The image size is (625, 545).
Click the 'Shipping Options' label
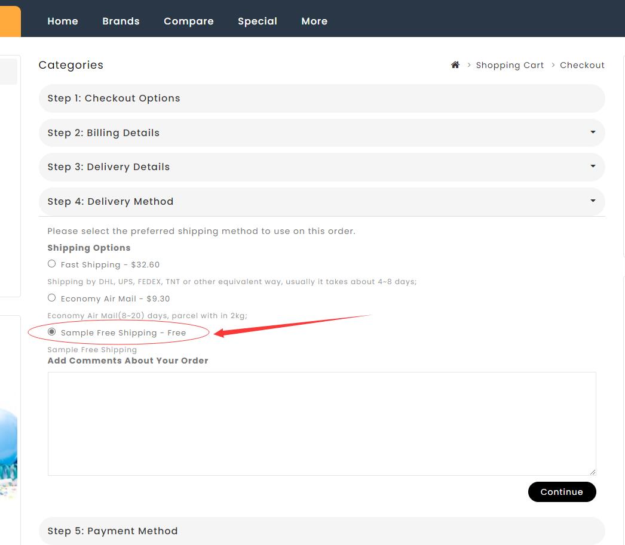pos(89,248)
